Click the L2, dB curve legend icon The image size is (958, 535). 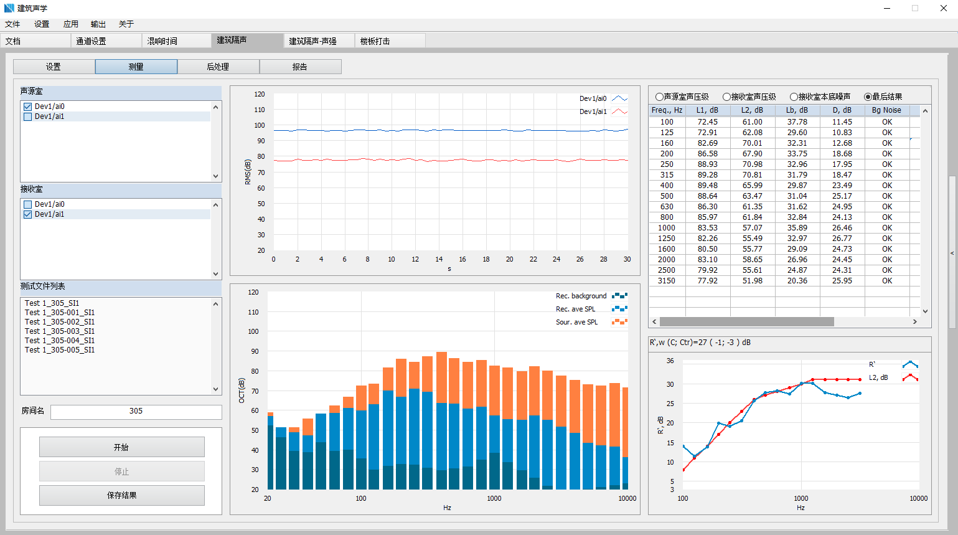coord(910,377)
